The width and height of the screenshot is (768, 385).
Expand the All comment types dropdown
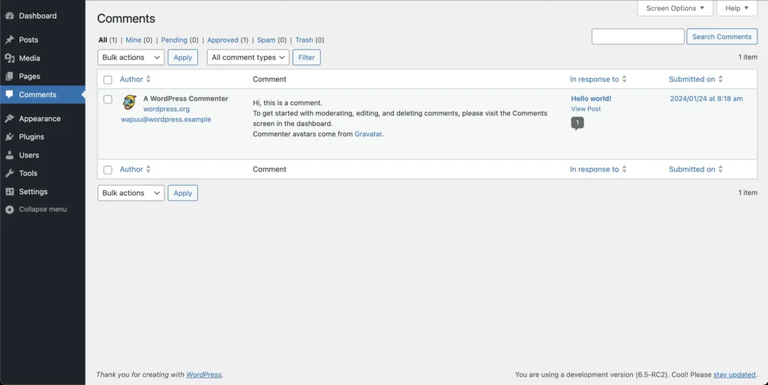pyautogui.click(x=248, y=58)
